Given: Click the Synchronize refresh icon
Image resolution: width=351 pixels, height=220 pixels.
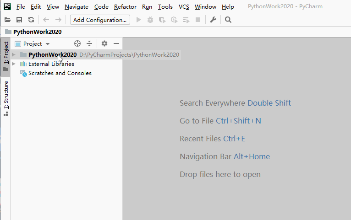Looking at the screenshot, I should point(31,20).
